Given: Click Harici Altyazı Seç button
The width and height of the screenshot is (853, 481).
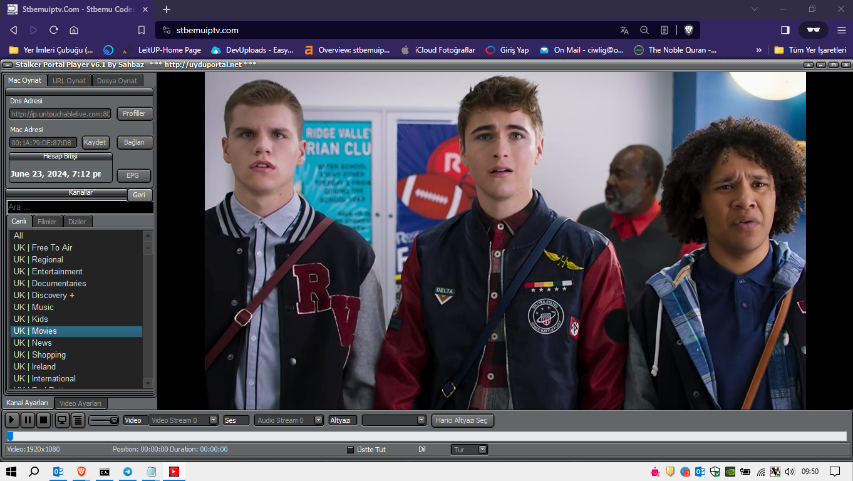Looking at the screenshot, I should coord(463,420).
